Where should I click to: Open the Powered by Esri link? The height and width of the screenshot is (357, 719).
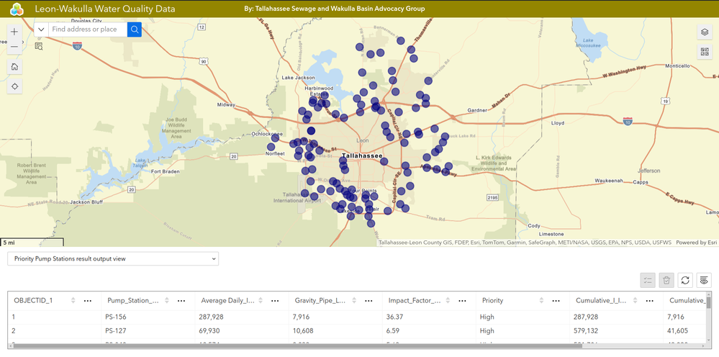point(697,243)
